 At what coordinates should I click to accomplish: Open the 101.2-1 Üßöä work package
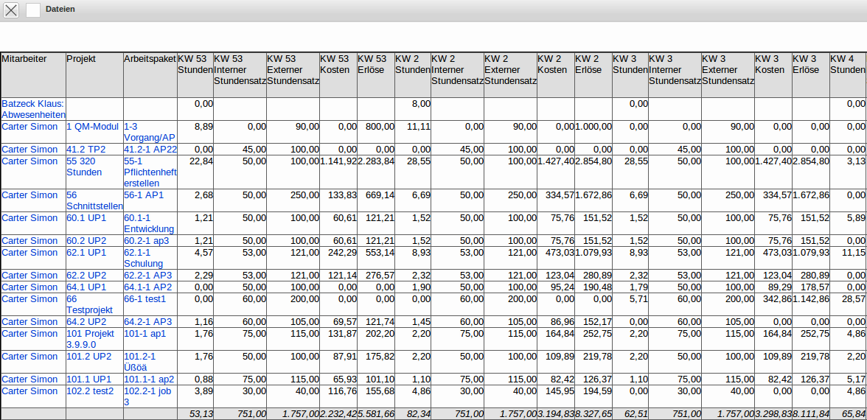click(x=139, y=362)
